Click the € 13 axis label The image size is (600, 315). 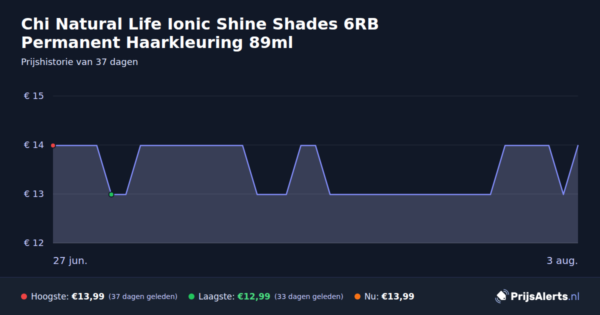pyautogui.click(x=34, y=194)
